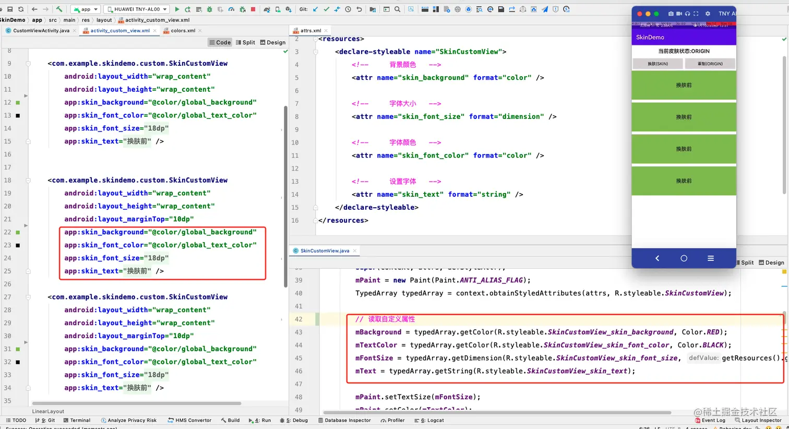Image resolution: width=789 pixels, height=429 pixels.
Task: Click the layout breadcrumb in navigation bar
Action: [x=104, y=20]
